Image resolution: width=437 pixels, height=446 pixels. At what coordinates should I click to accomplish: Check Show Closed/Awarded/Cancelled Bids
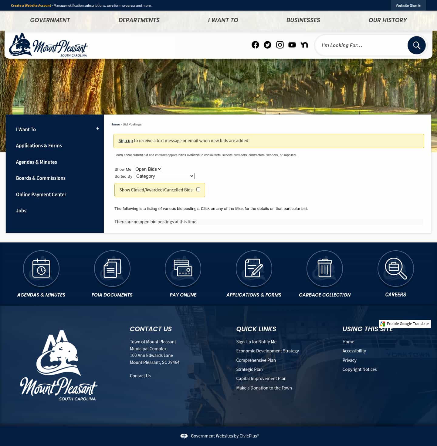pyautogui.click(x=198, y=189)
